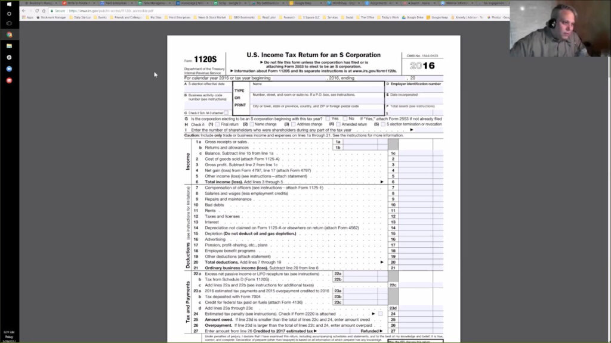Switch to the Homepage tab

tap(192, 3)
